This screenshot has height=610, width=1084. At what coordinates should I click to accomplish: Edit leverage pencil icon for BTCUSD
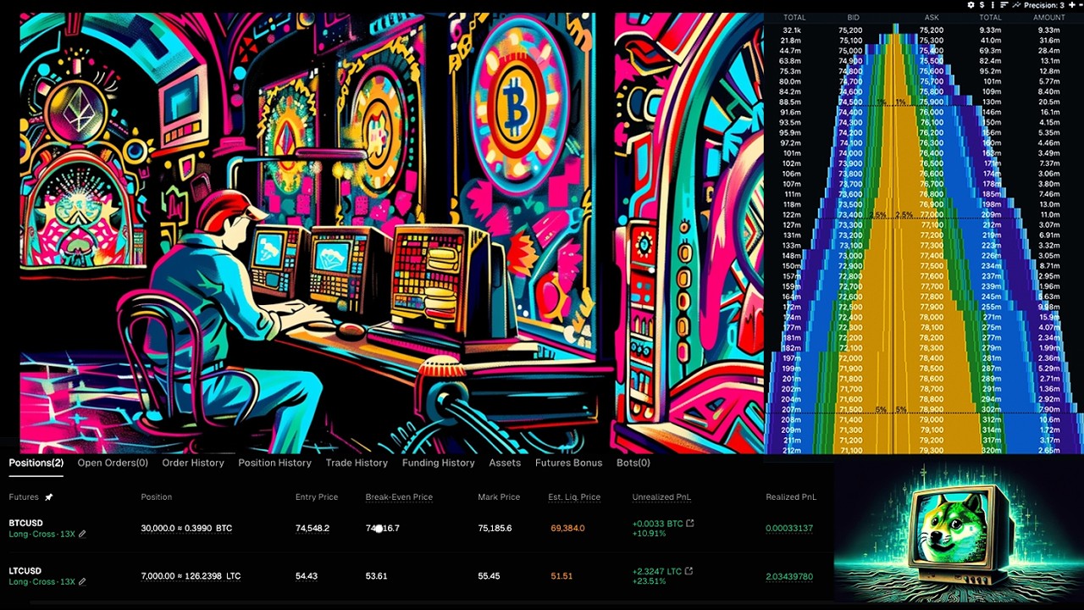(x=82, y=534)
